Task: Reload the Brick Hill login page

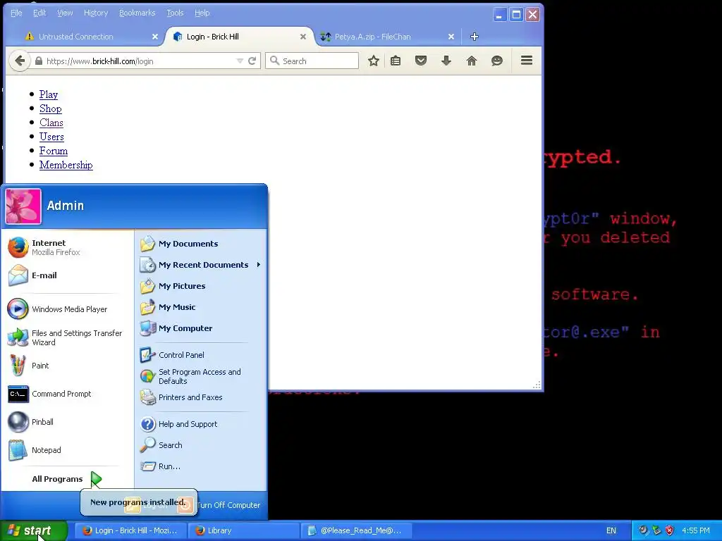Action: coord(252,61)
